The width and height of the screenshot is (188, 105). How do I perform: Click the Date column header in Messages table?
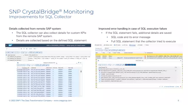(97, 52)
